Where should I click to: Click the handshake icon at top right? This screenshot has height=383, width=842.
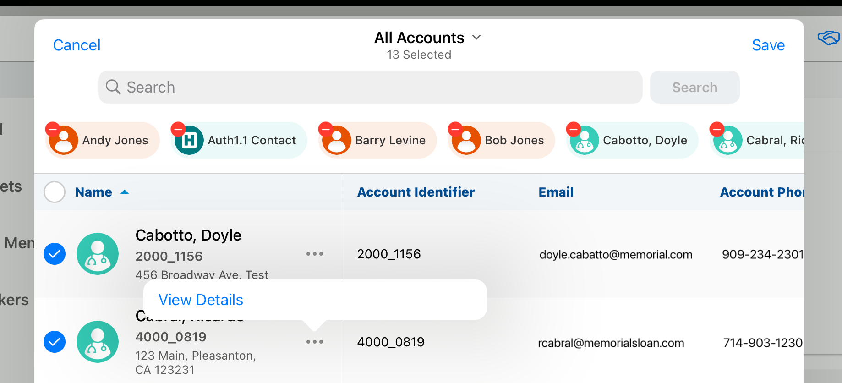click(828, 38)
